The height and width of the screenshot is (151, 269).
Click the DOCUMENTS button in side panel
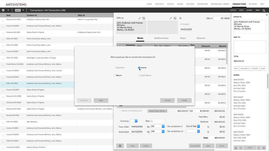pyautogui.click(x=245, y=69)
